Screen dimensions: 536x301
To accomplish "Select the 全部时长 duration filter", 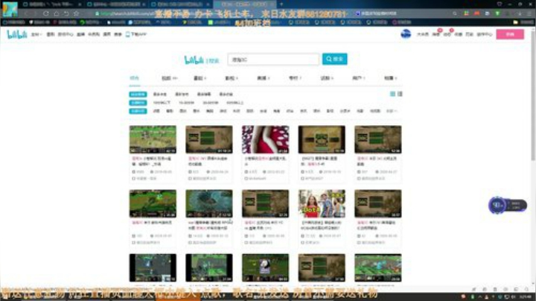I will pos(138,103).
